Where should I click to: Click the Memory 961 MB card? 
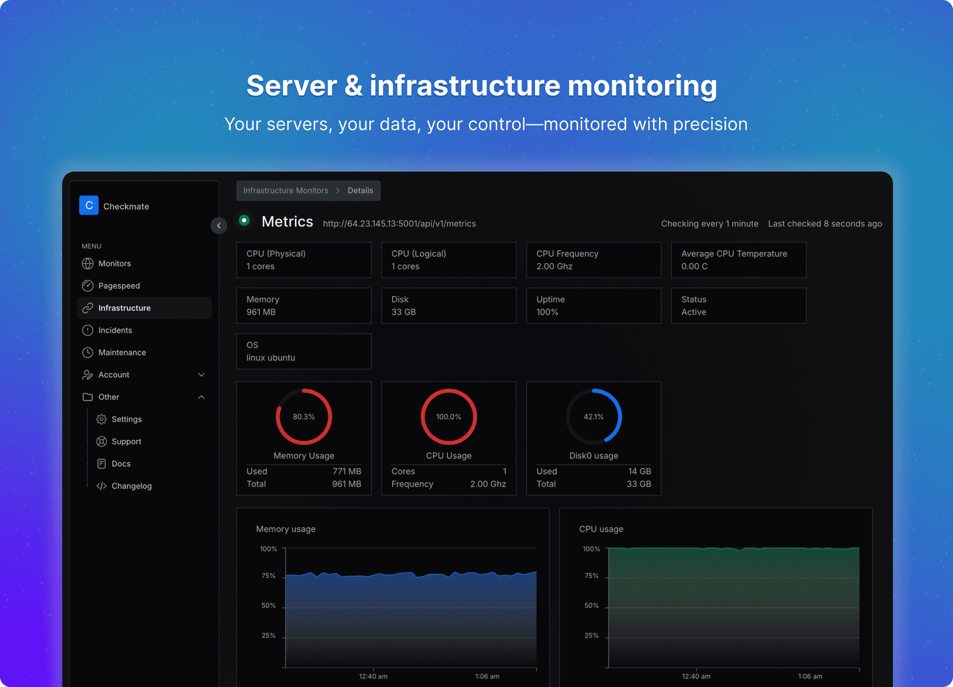click(304, 306)
